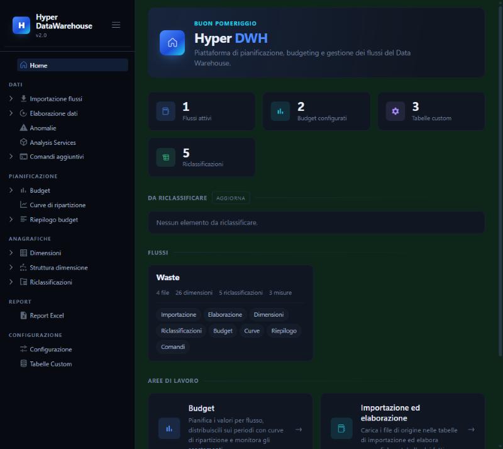Image resolution: width=503 pixels, height=449 pixels.
Task: Click the Struttura dimensione hierarchy icon
Action: pos(23,267)
